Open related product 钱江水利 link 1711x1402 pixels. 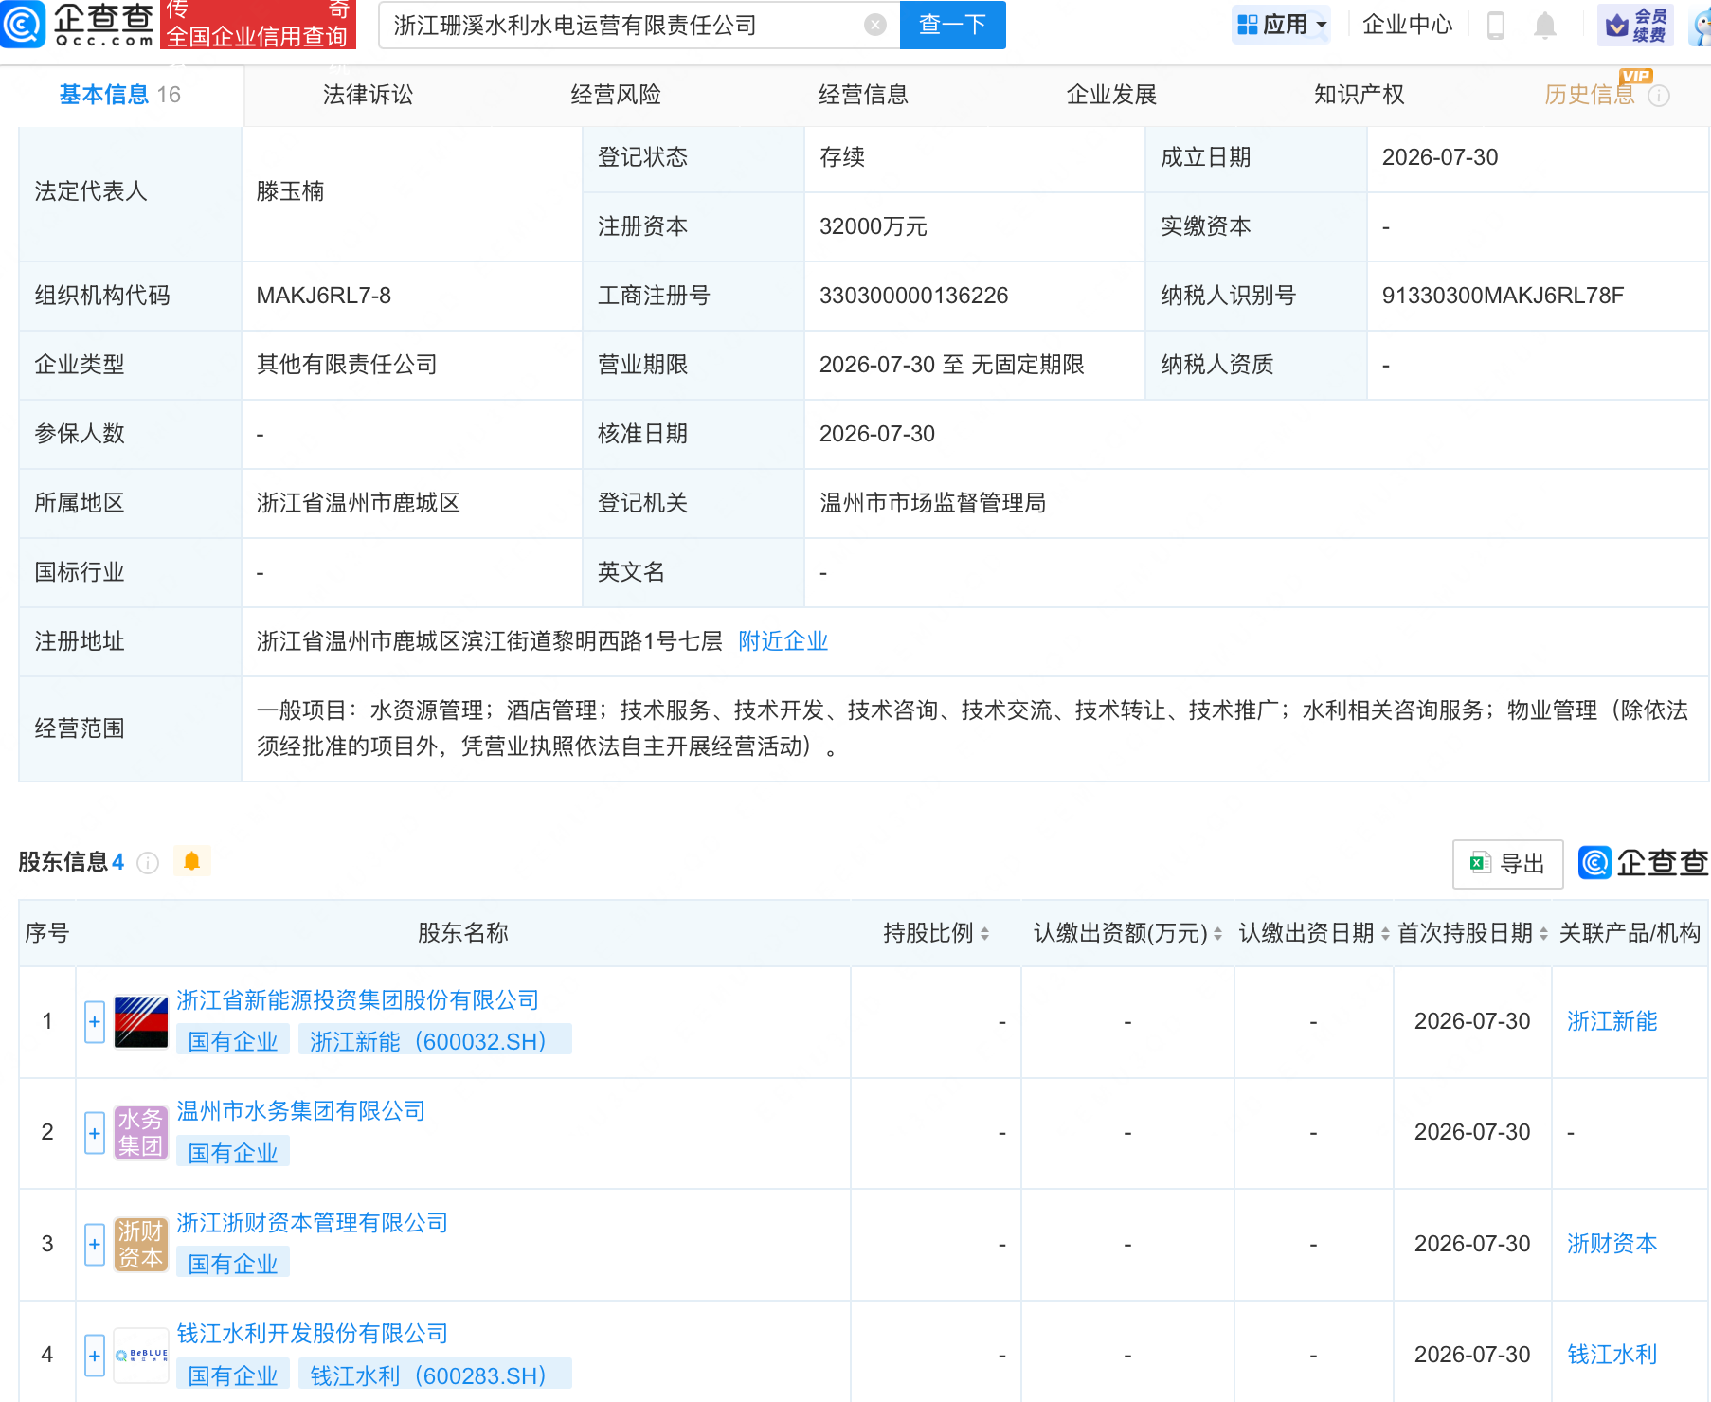click(1612, 1355)
